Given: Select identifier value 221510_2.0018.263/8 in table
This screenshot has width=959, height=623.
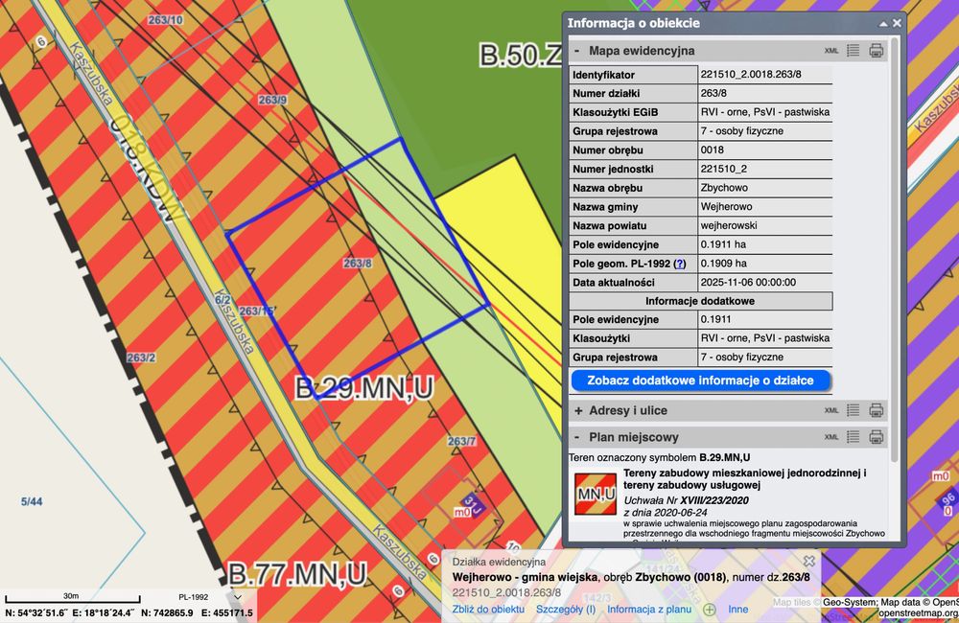Looking at the screenshot, I should [751, 75].
